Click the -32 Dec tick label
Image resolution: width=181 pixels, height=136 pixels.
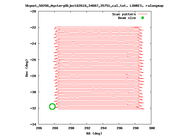(33, 108)
